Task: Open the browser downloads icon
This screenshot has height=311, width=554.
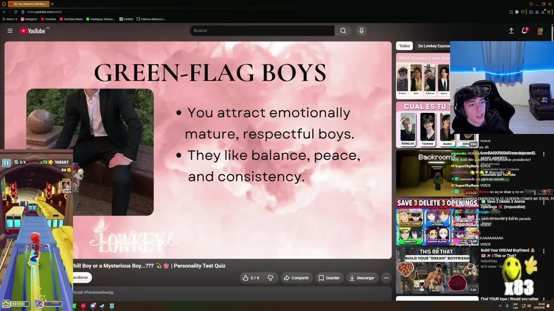Action: (x=543, y=12)
